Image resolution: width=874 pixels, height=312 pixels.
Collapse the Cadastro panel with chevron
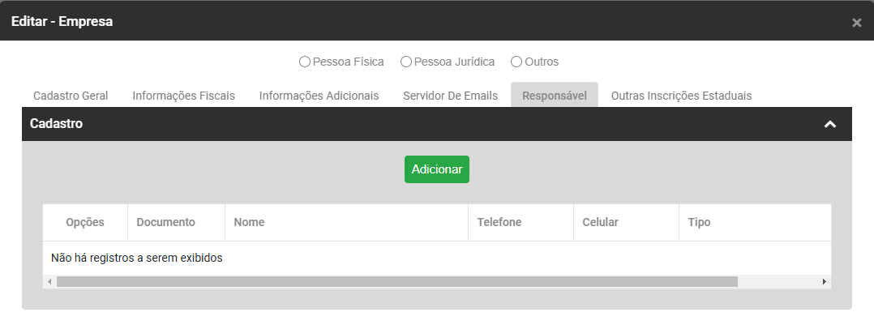point(830,124)
